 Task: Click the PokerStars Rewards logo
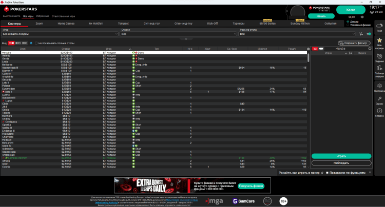pyautogui.click(x=319, y=9)
